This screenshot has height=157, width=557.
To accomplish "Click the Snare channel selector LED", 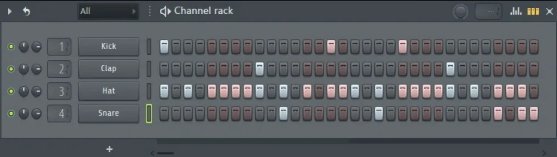I will click(x=149, y=113).
